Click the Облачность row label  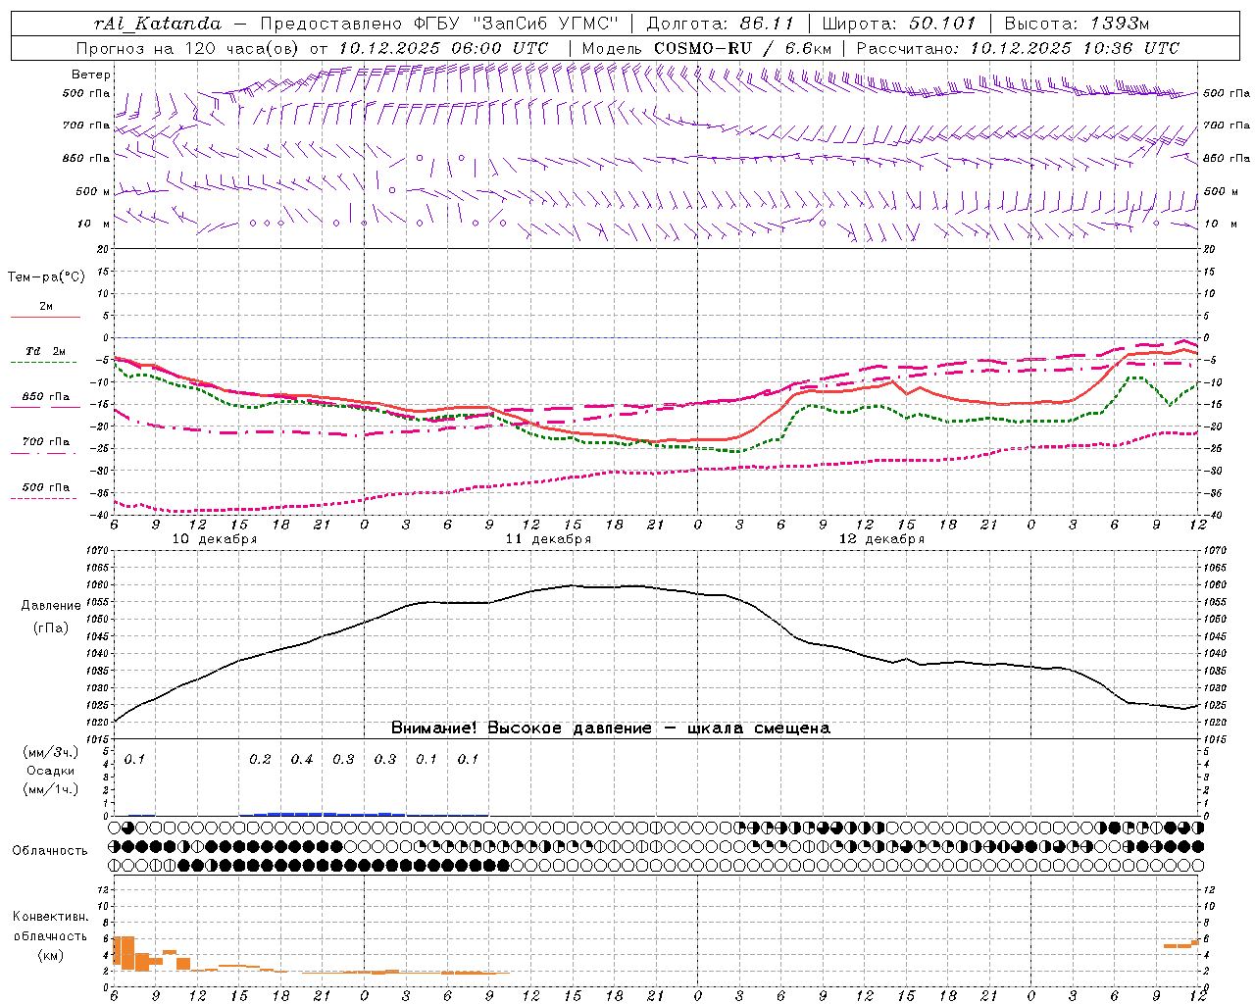(50, 851)
